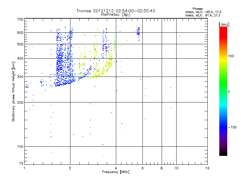This screenshot has height=183, width=244.
Task: Click the '200' y-axis tick label
Action: tap(20, 102)
